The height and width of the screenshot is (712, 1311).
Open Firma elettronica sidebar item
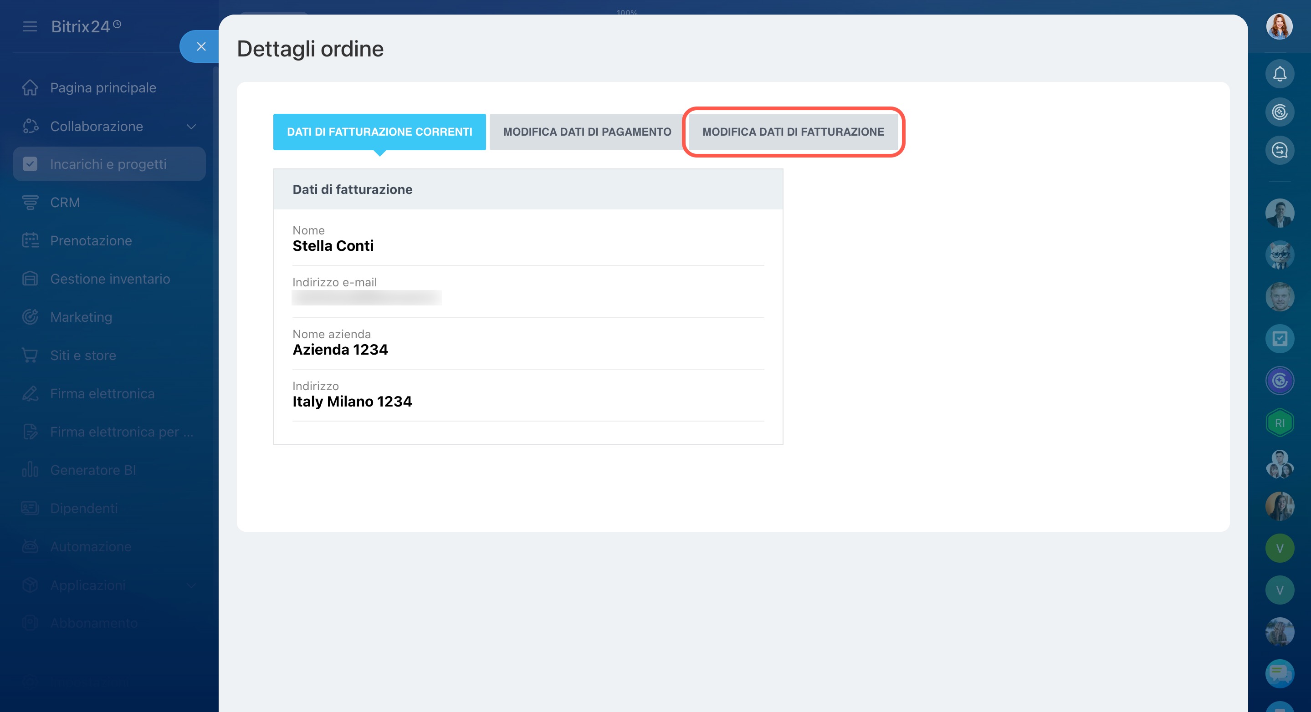102,394
